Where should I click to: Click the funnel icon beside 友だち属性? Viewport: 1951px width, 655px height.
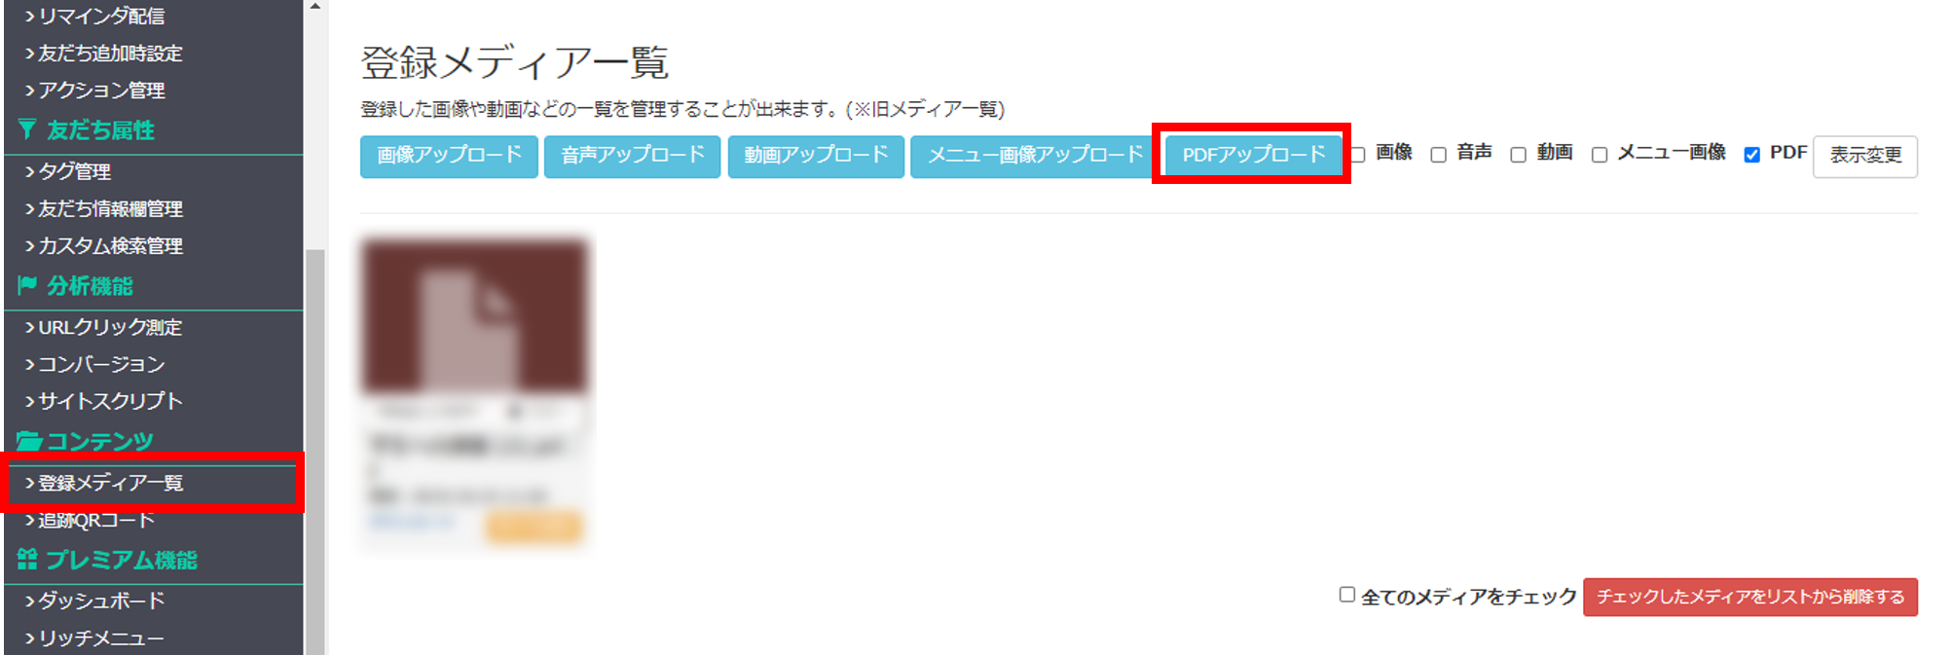click(x=27, y=129)
